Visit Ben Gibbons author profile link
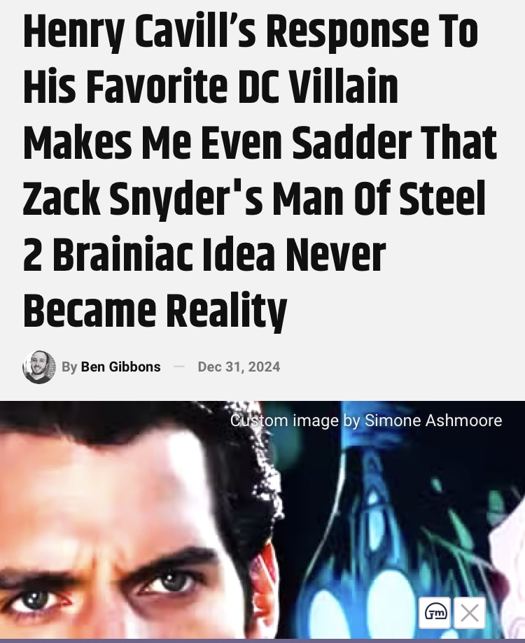525x643 pixels. point(120,367)
